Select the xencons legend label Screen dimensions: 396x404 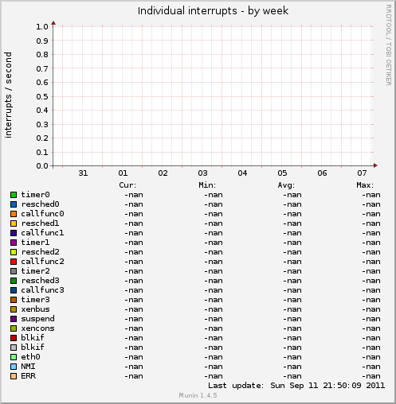(x=37, y=328)
